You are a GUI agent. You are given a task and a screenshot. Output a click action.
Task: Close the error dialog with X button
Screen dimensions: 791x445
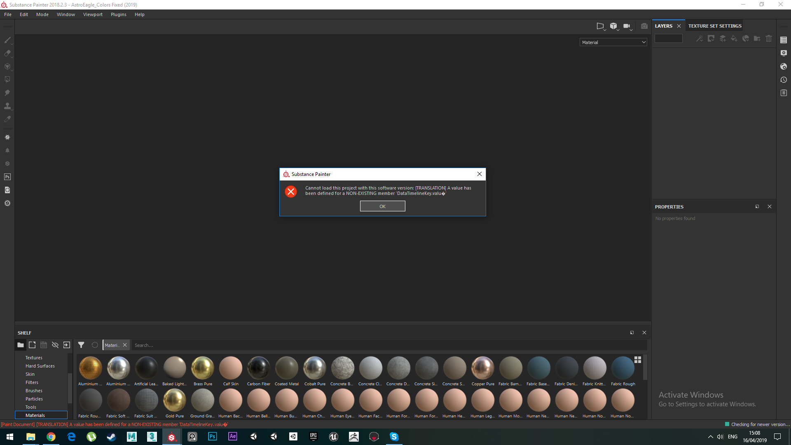coord(479,174)
